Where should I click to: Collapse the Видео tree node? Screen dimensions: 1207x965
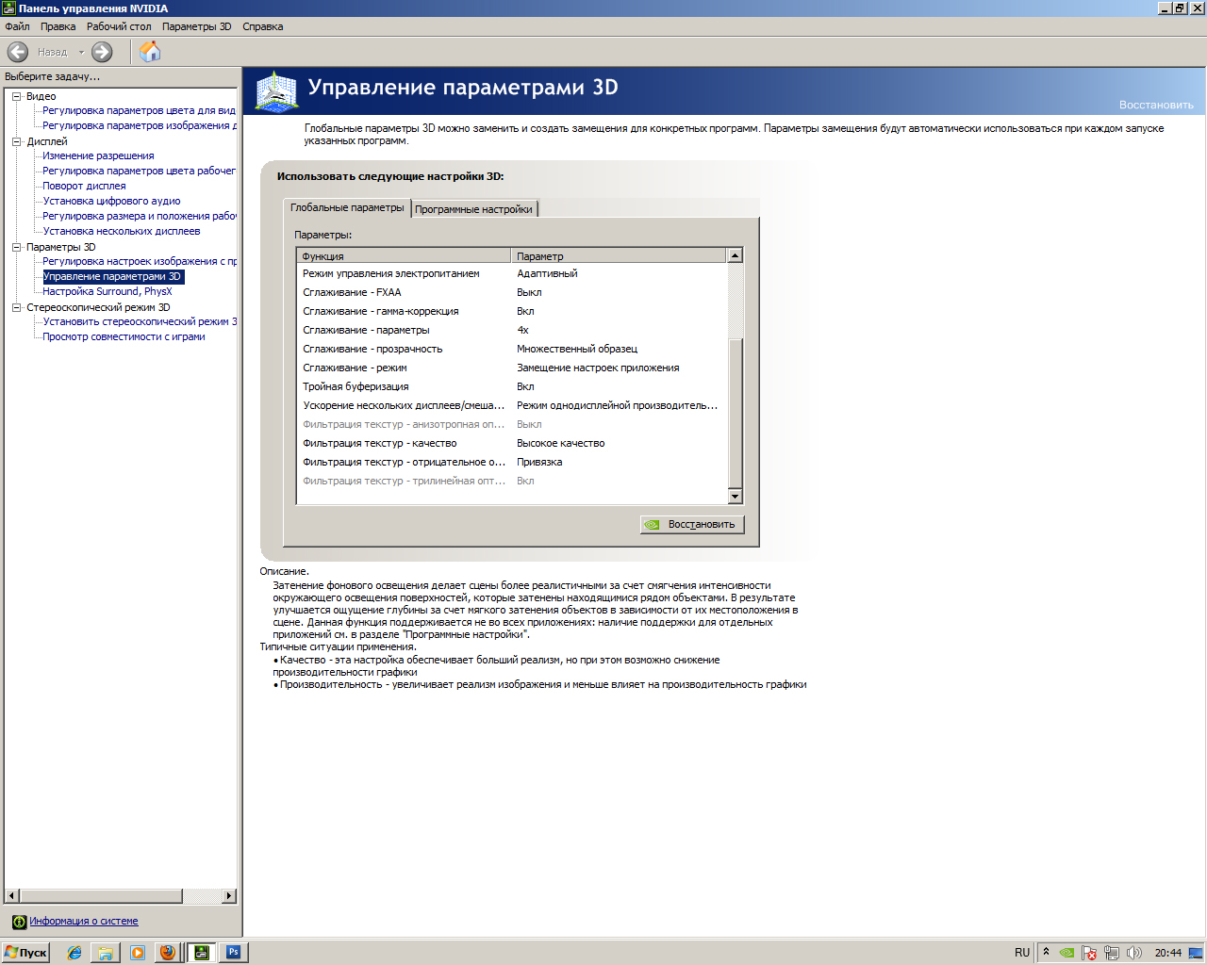(x=16, y=96)
